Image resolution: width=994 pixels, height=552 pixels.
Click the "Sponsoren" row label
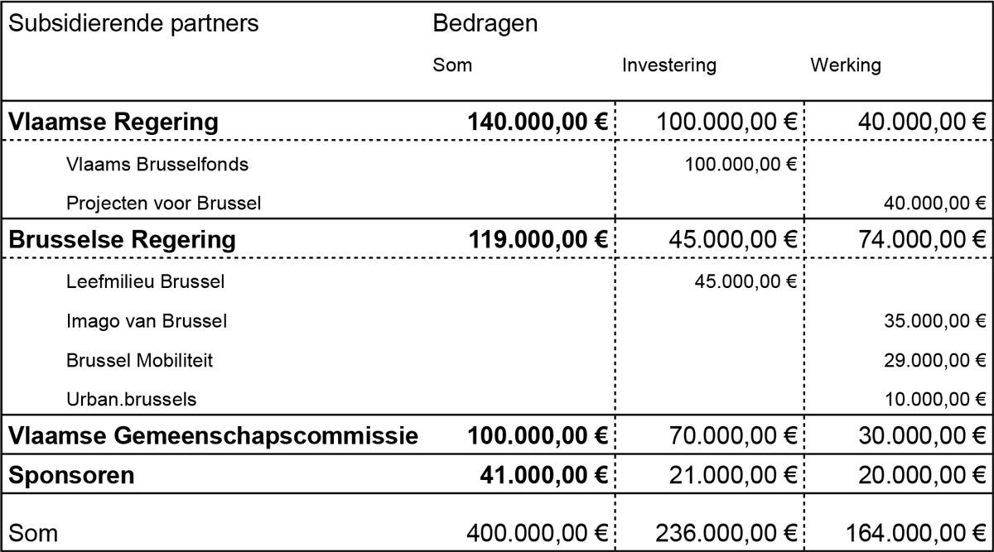[x=71, y=476]
